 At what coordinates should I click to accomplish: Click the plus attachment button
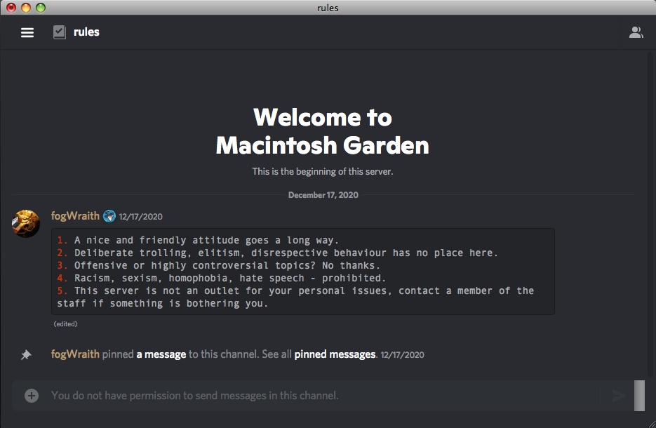pos(32,395)
